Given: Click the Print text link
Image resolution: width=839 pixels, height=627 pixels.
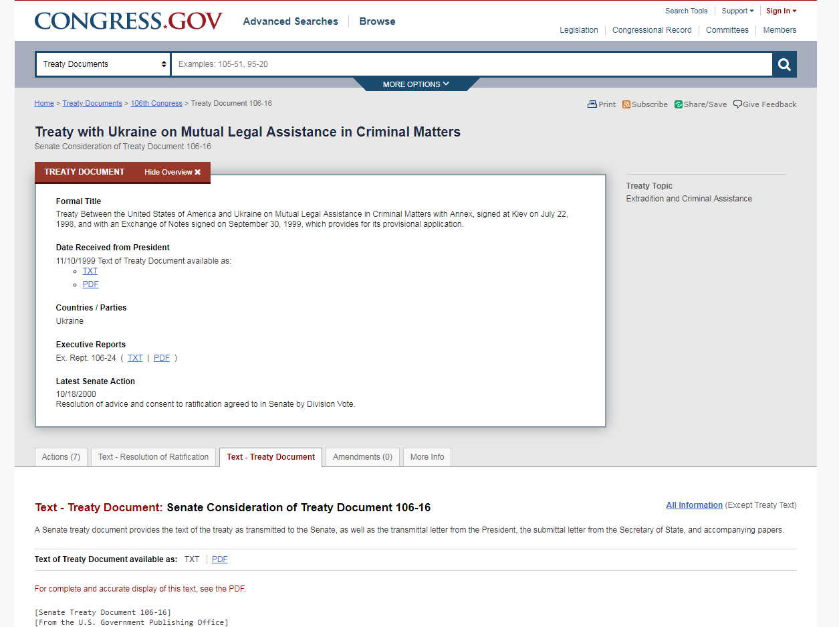Looking at the screenshot, I should 608,104.
